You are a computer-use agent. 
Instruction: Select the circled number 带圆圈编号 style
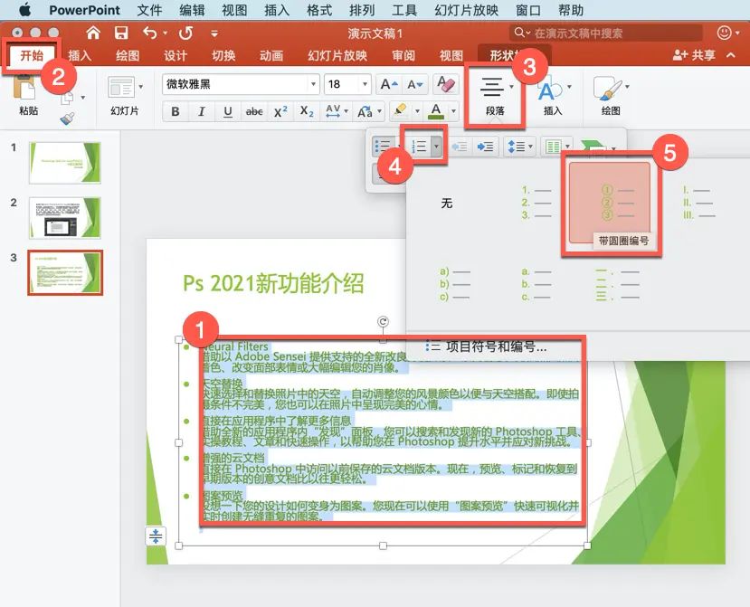[610, 204]
